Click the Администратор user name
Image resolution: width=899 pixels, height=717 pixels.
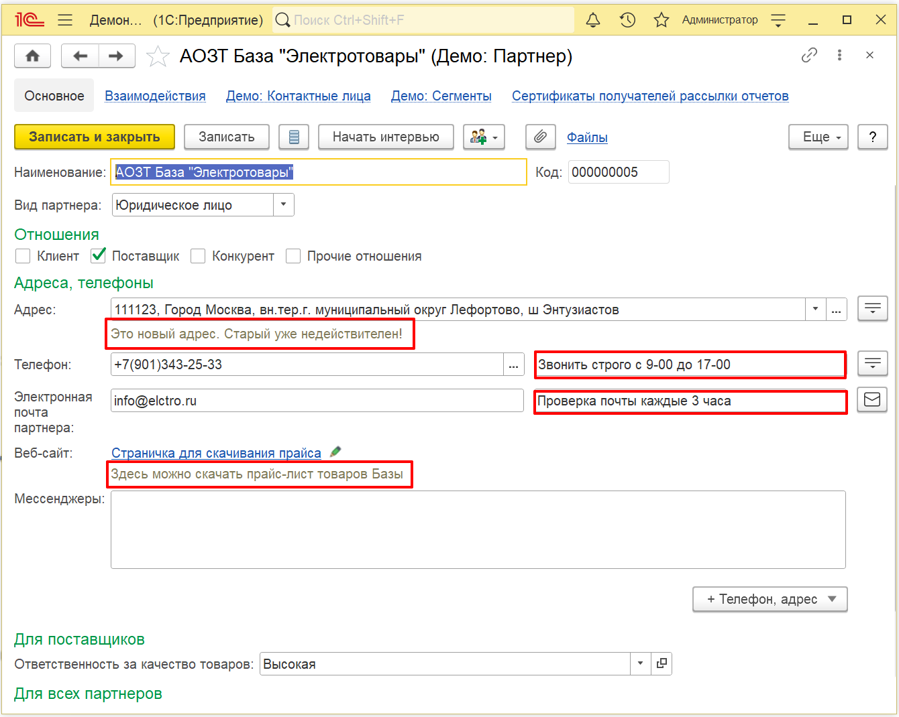pyautogui.click(x=720, y=20)
